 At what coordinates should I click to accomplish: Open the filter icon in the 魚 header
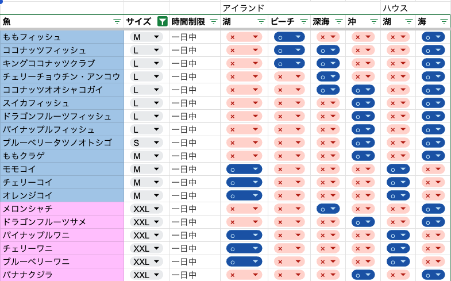click(x=117, y=22)
